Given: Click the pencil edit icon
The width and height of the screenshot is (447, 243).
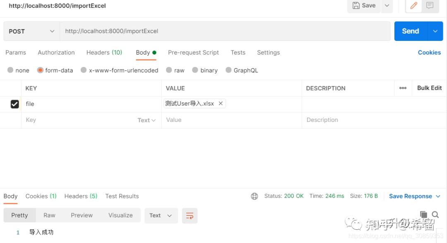Looking at the screenshot, I should 413,6.
